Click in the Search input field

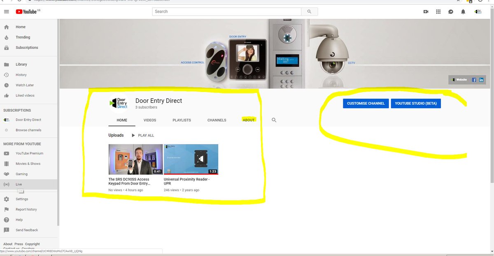tap(227, 12)
